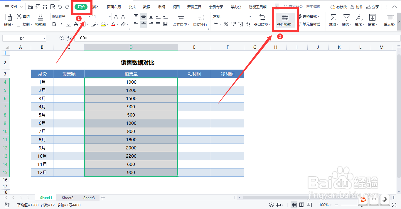Open the 公式 (Formulas) tab
Screen dimensions: 401x209
132,7
